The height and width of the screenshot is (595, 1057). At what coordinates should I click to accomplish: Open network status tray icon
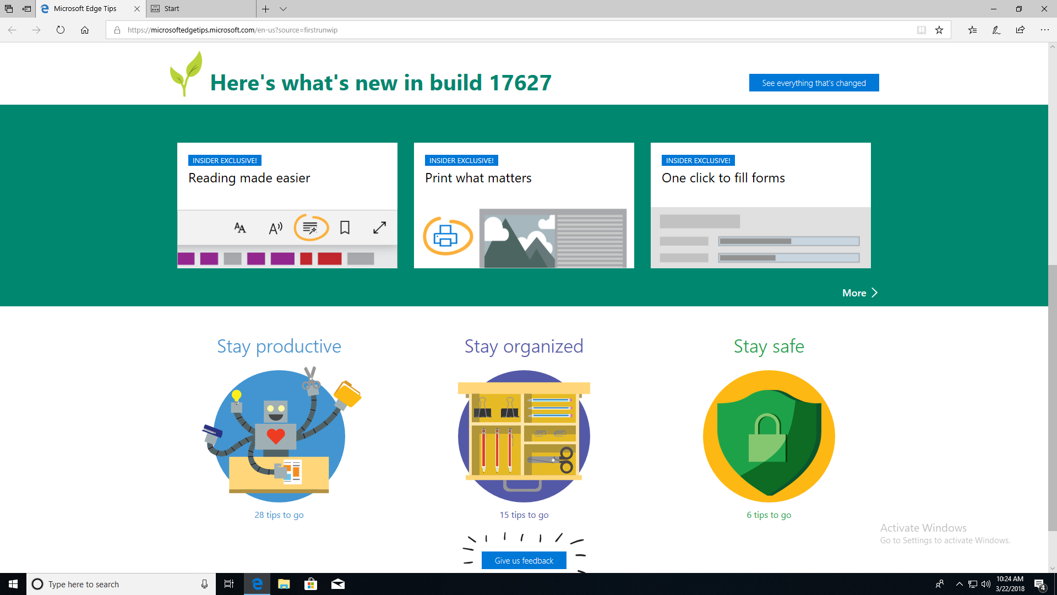point(973,584)
